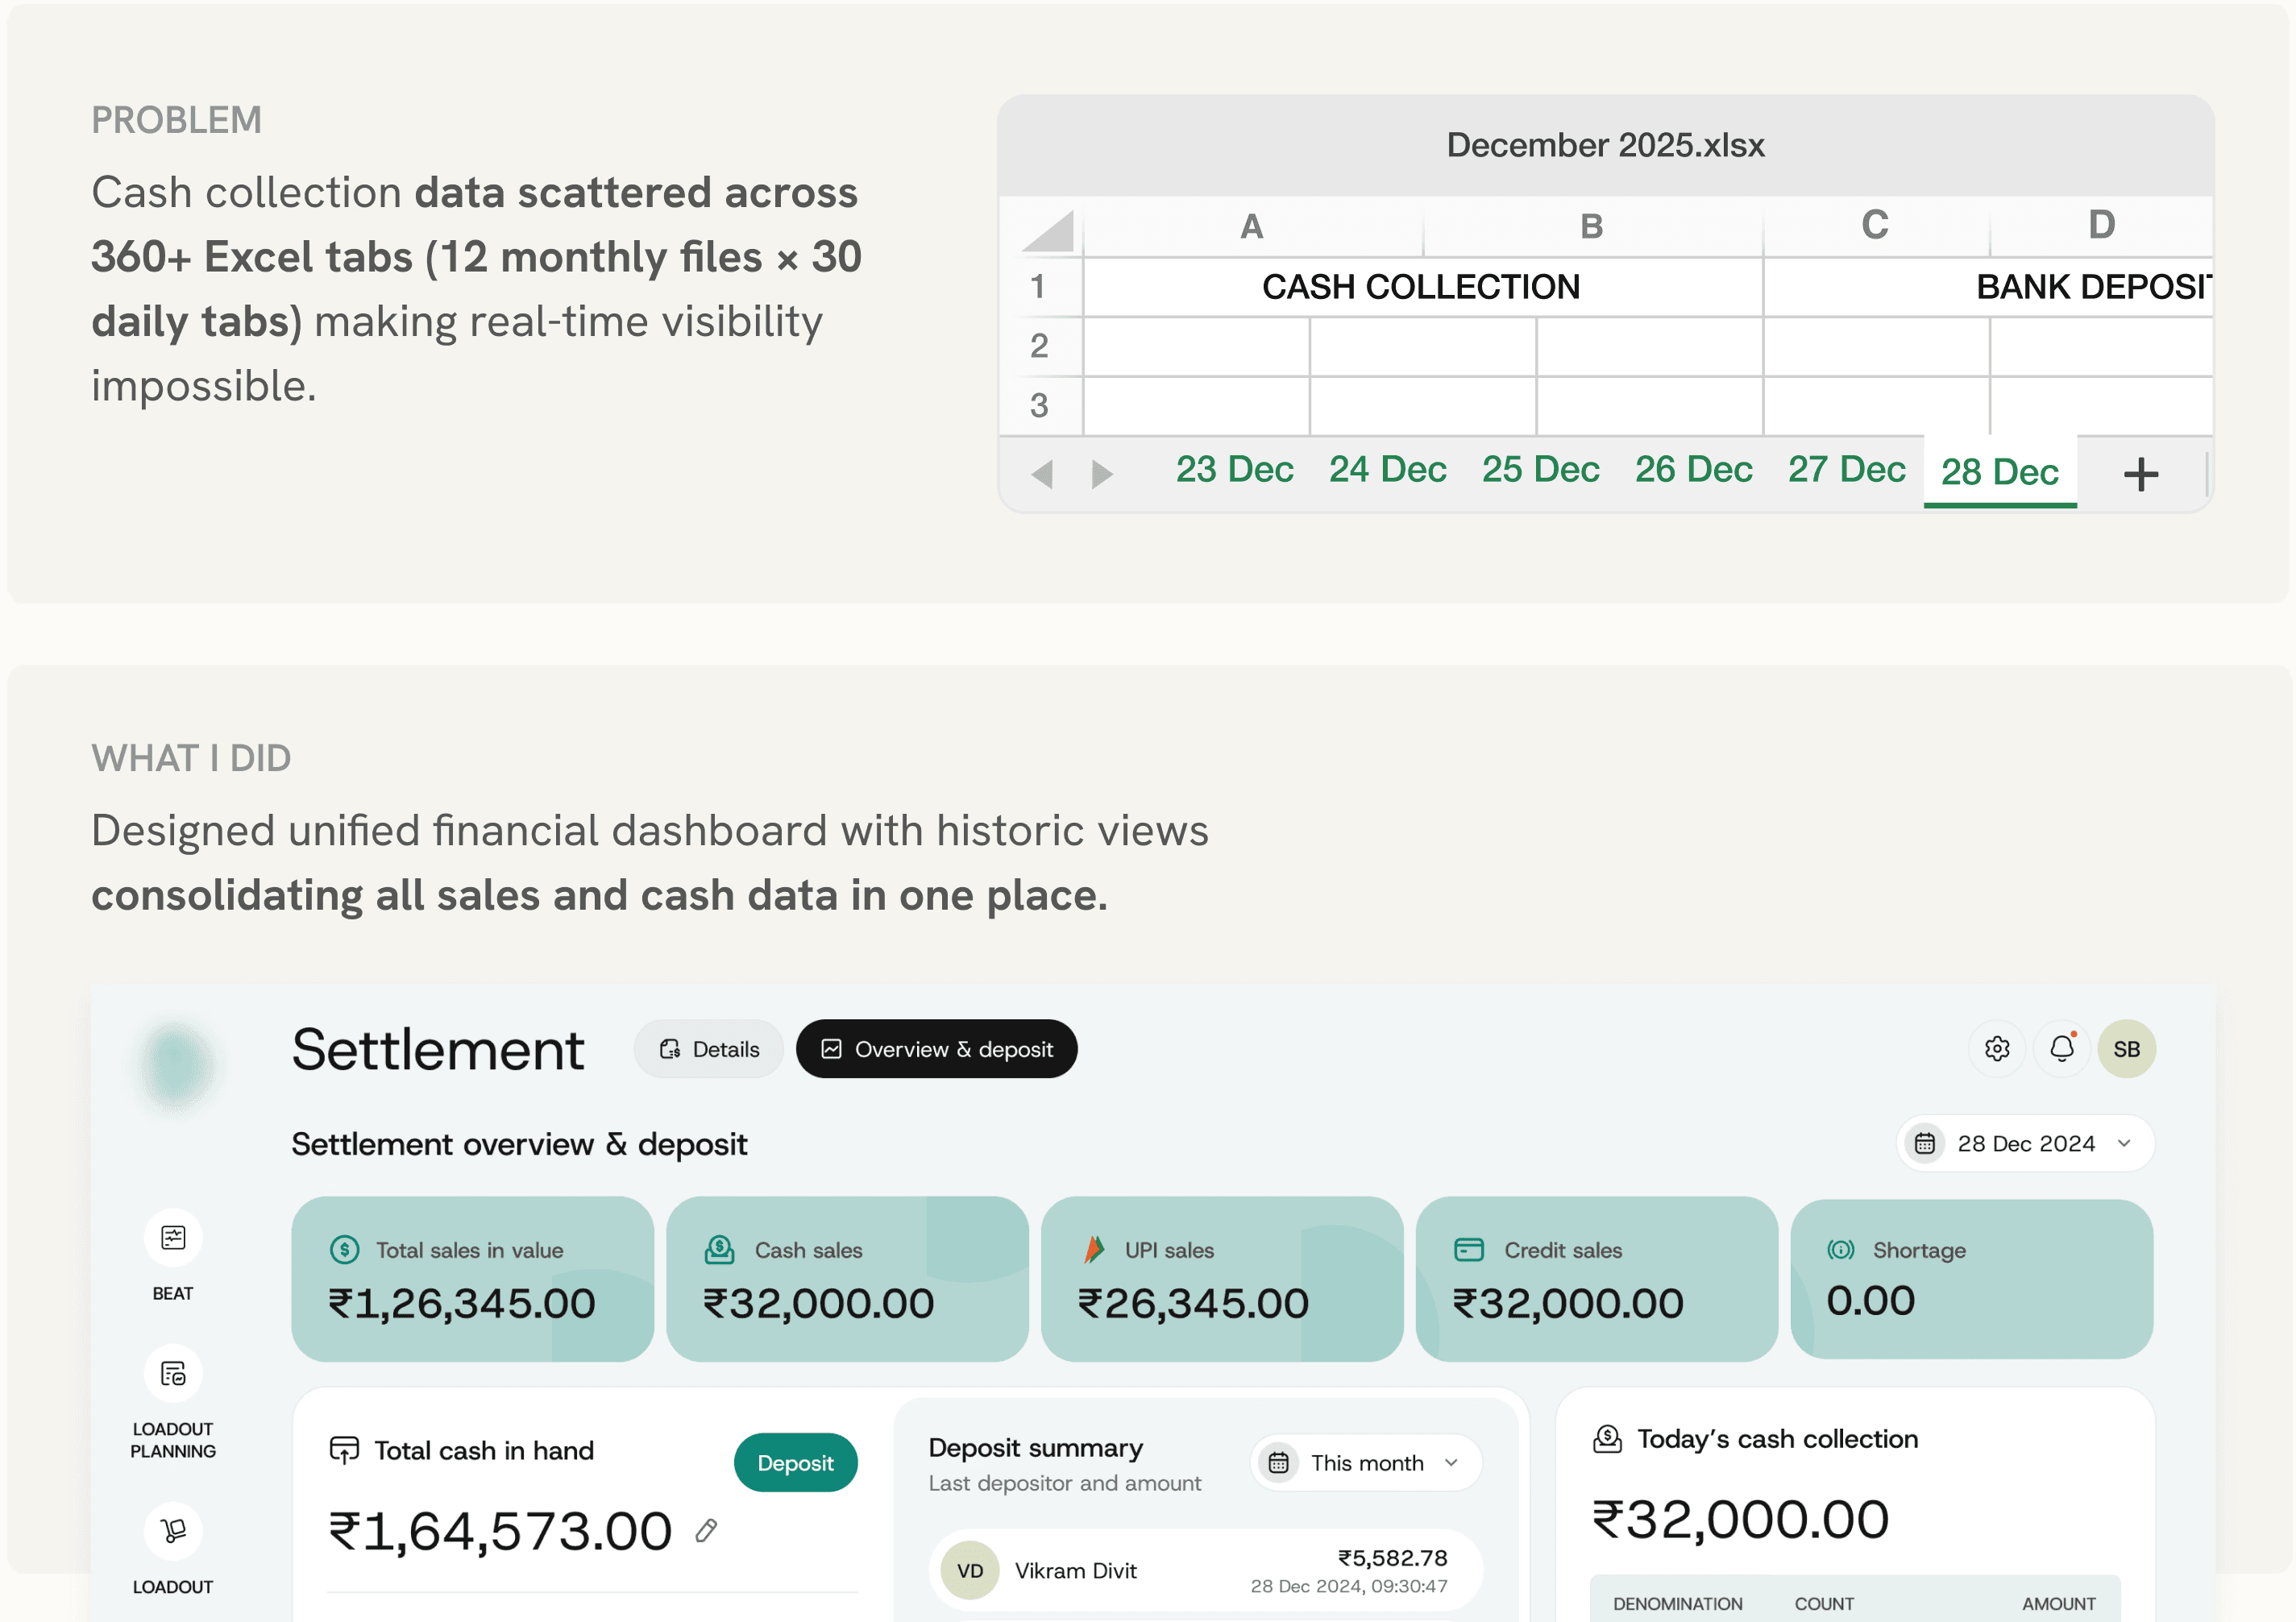Select the Overview & deposit tab
Image resolution: width=2296 pixels, height=1622 pixels.
click(936, 1049)
